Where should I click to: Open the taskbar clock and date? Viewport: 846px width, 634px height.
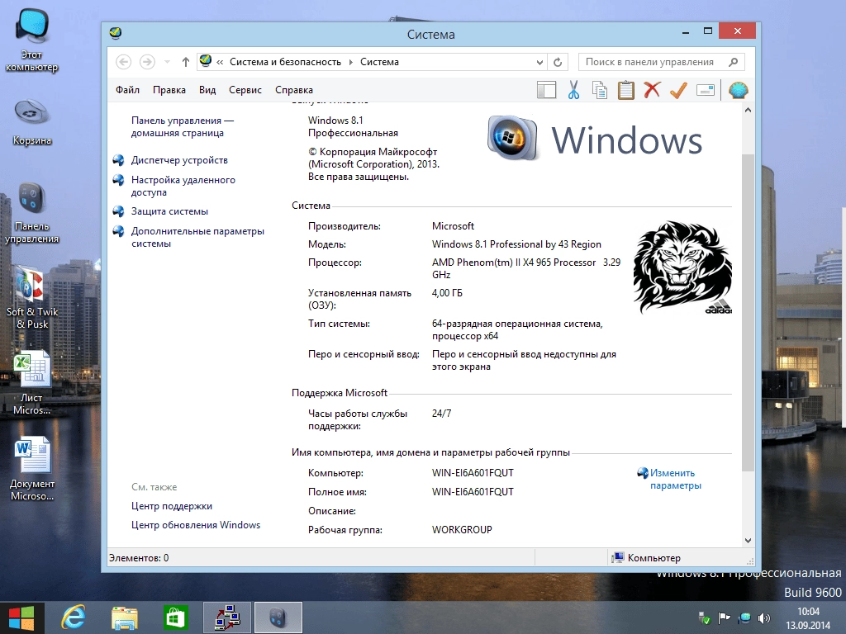pyautogui.click(x=808, y=618)
